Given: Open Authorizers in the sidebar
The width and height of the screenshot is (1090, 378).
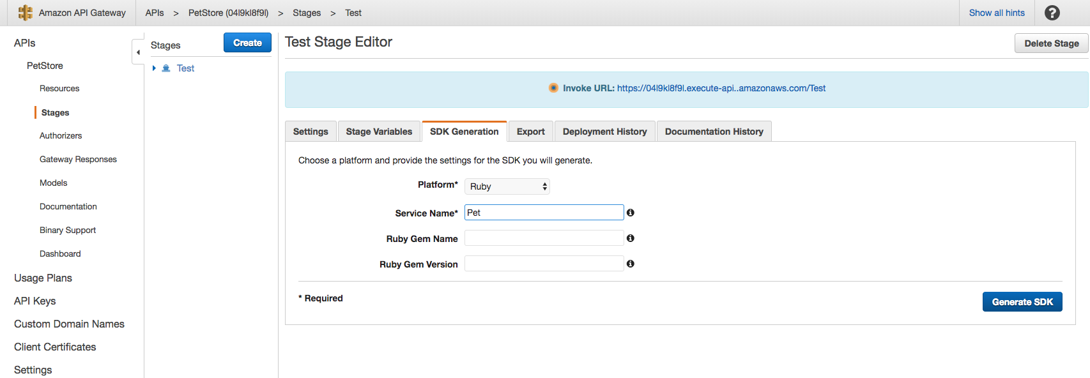Looking at the screenshot, I should click(61, 136).
